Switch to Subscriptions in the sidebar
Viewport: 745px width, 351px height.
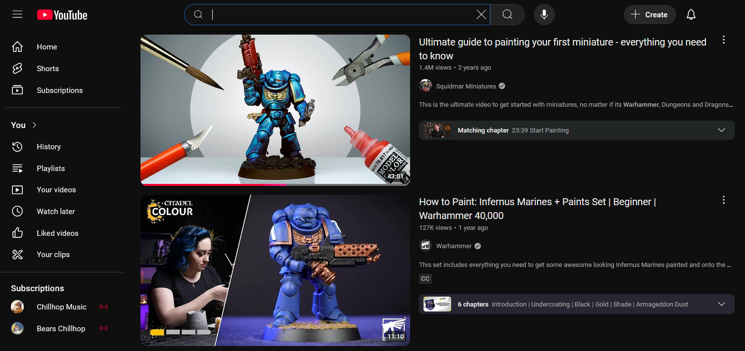(59, 90)
